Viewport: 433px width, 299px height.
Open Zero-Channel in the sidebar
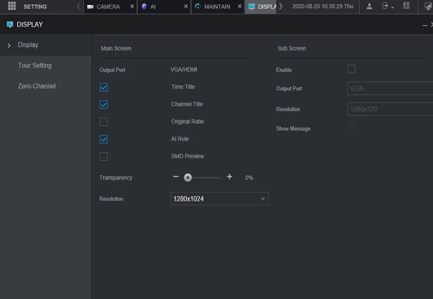tap(37, 86)
